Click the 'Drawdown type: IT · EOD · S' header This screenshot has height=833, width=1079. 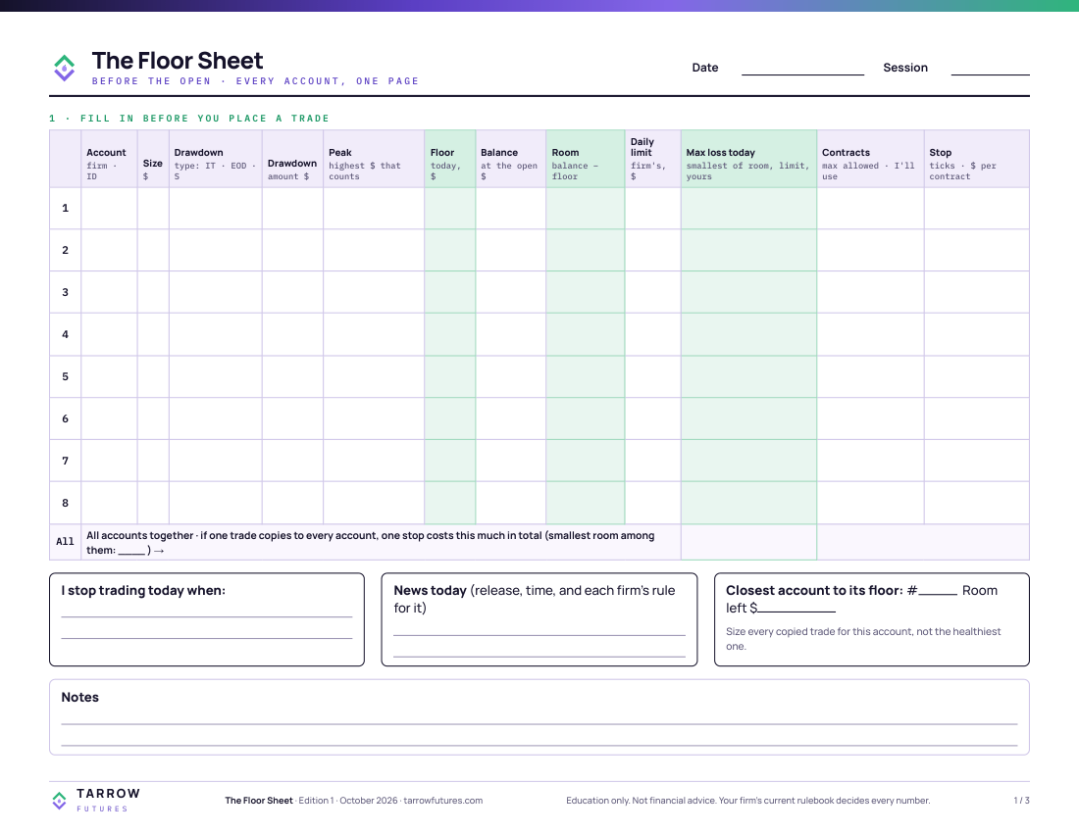pyautogui.click(x=216, y=159)
